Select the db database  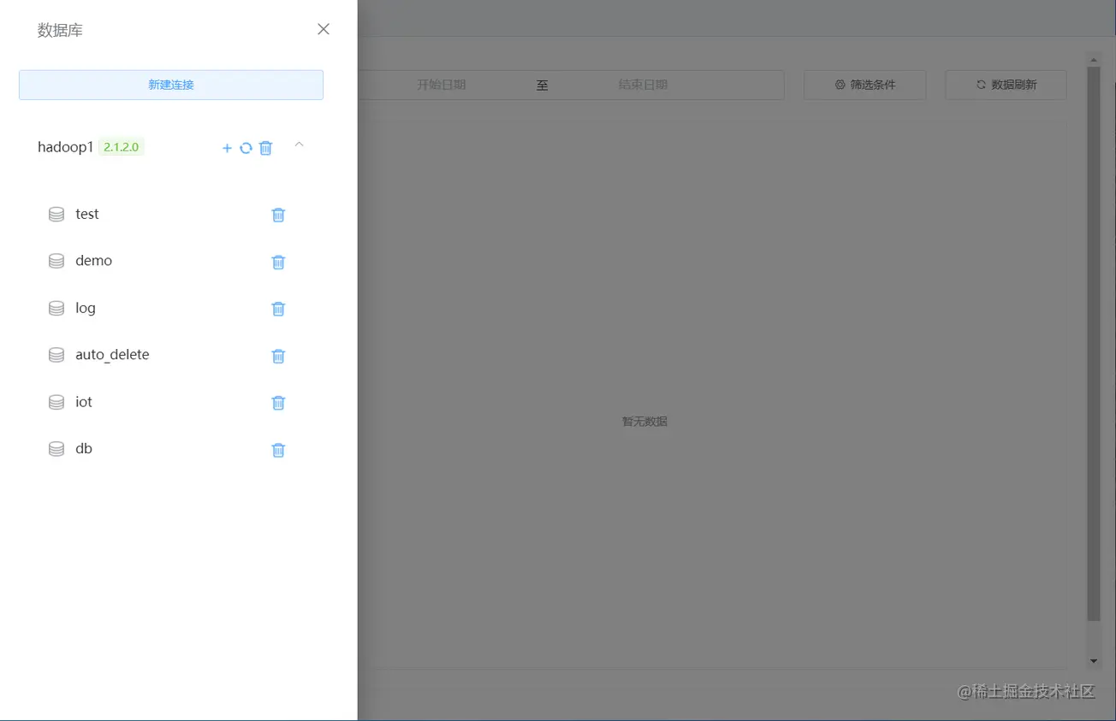[x=84, y=449]
